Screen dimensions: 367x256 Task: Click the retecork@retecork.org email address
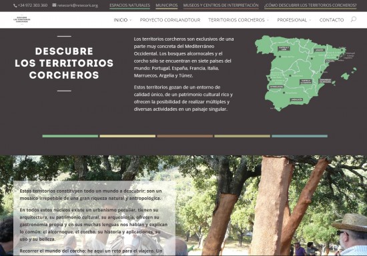tap(77, 5)
